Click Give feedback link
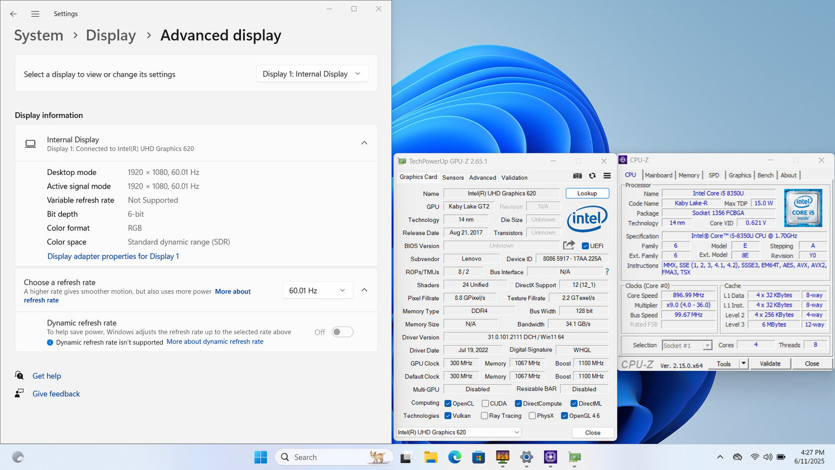 tap(56, 394)
